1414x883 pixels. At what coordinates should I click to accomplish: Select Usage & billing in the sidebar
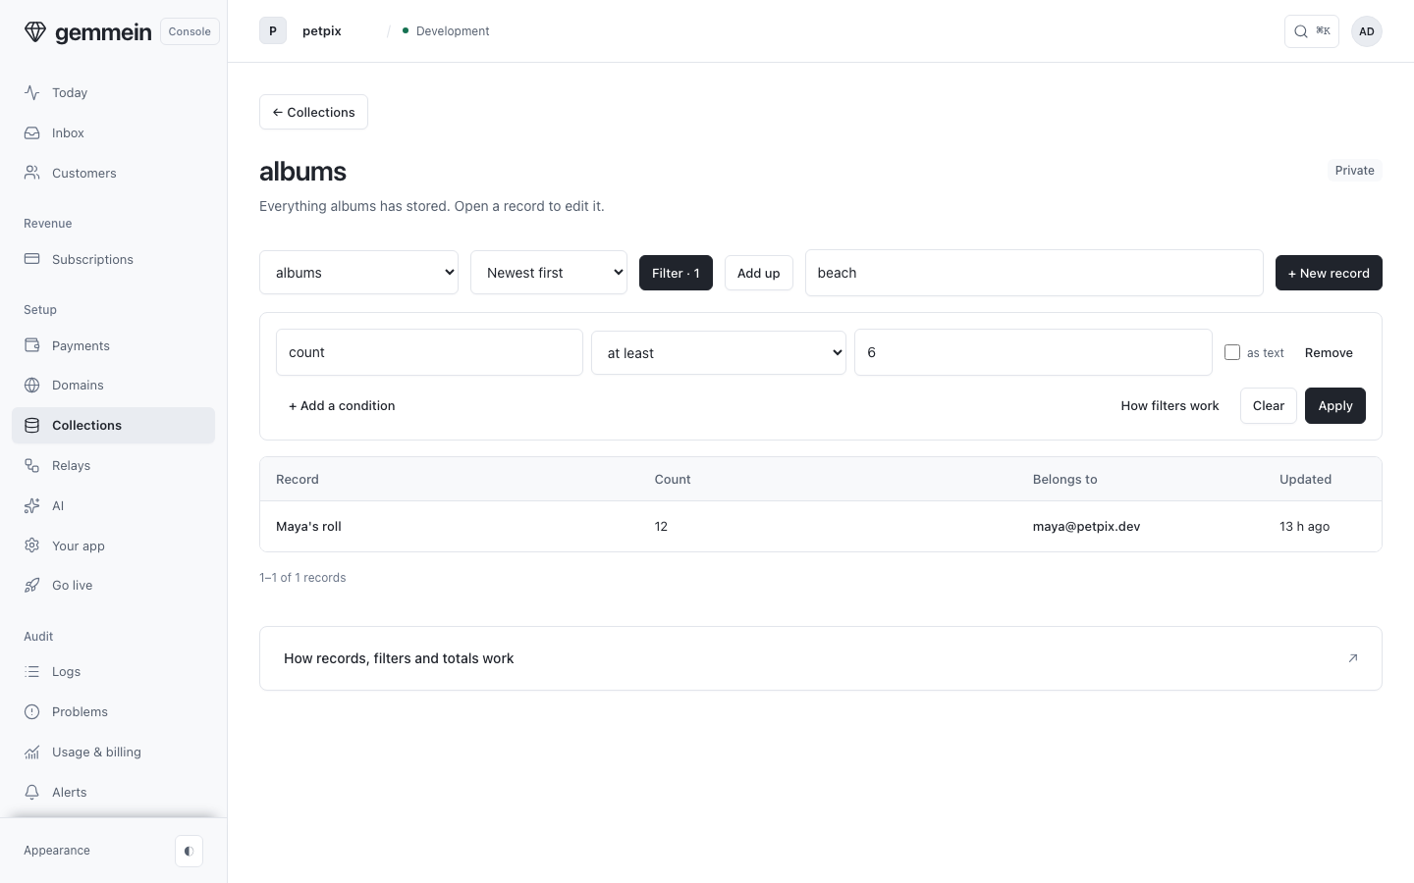point(113,752)
